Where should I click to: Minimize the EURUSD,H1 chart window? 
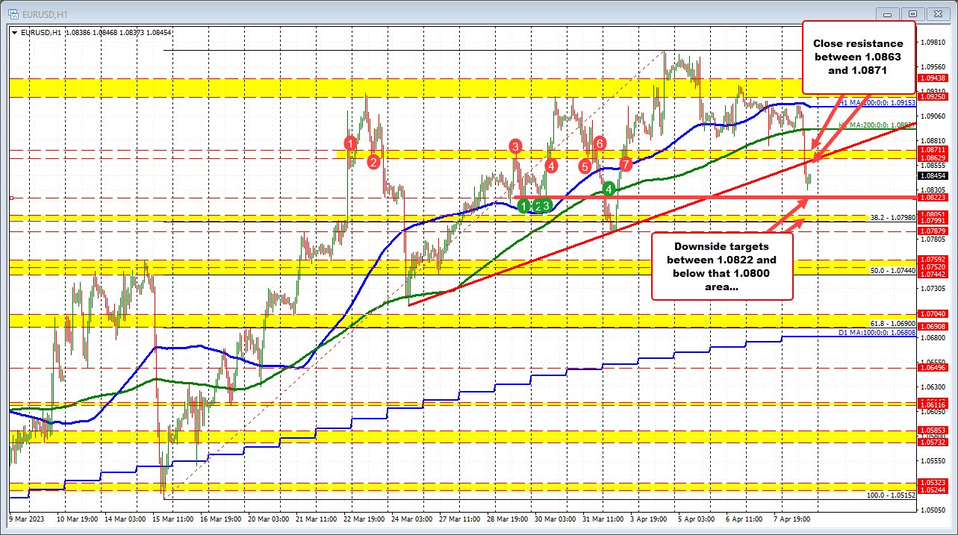click(888, 13)
